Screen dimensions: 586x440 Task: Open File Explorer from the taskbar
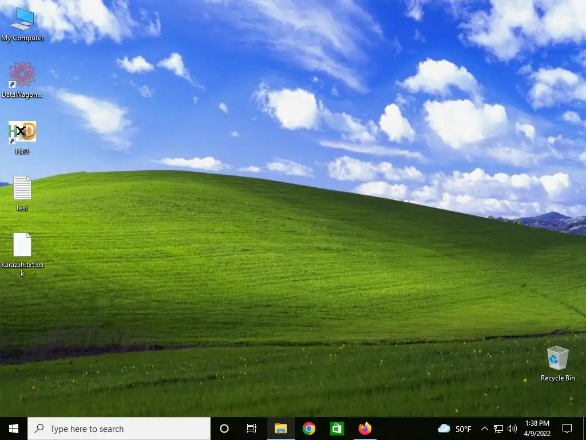280,429
